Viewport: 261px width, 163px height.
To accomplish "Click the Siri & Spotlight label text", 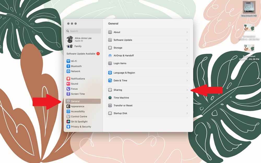I will click(79, 122).
